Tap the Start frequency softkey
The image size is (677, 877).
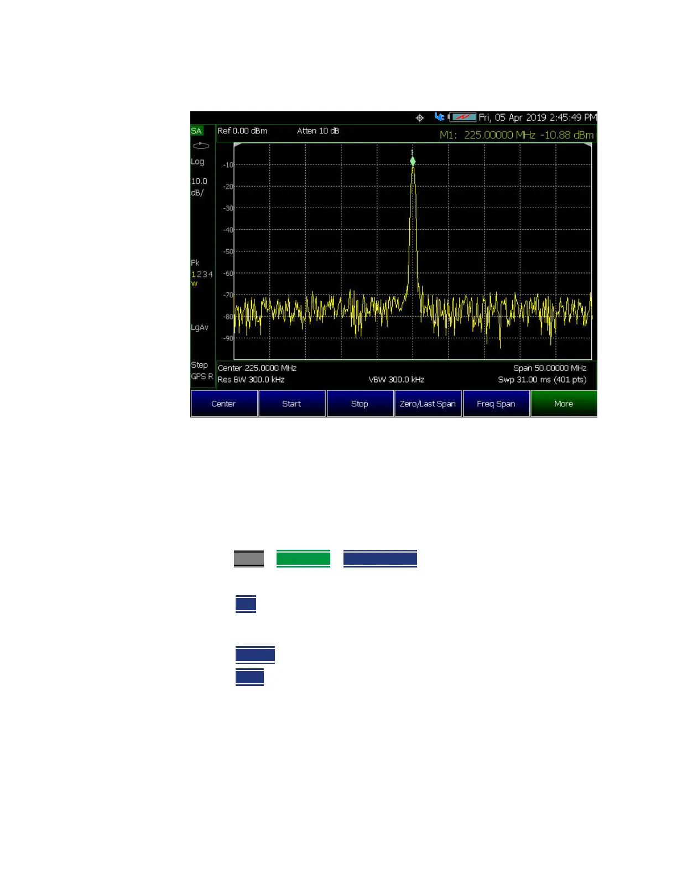(292, 404)
